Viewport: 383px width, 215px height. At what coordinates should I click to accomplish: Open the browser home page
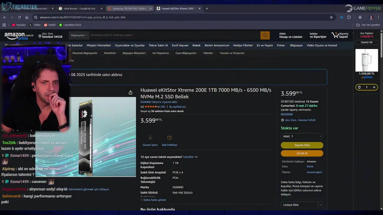[27, 17]
